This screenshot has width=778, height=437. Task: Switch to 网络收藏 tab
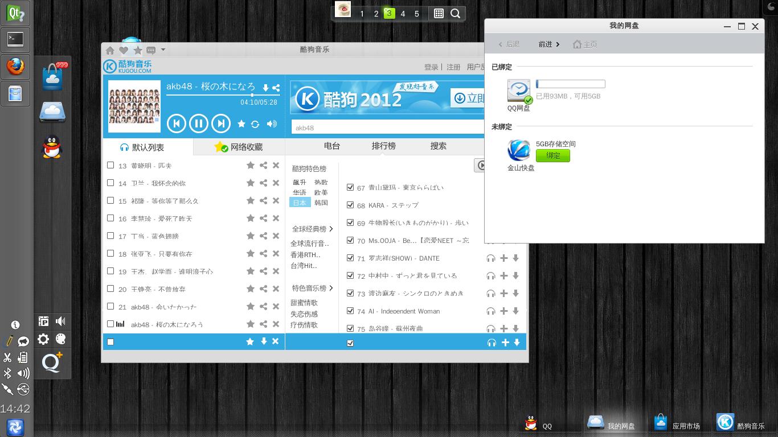point(239,147)
